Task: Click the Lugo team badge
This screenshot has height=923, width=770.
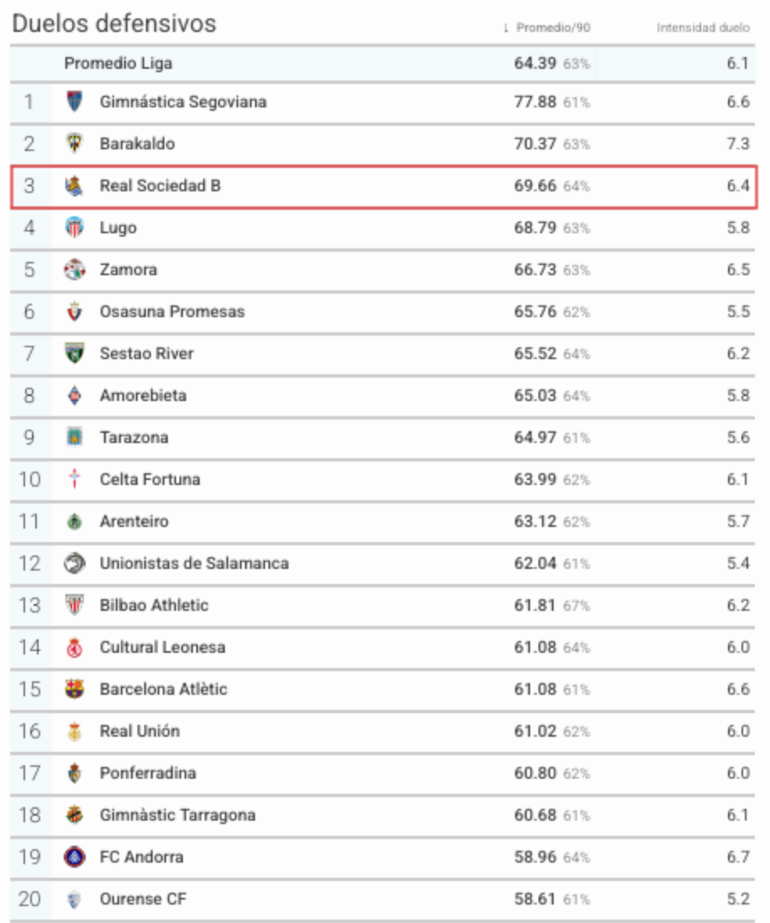Action: click(x=74, y=227)
